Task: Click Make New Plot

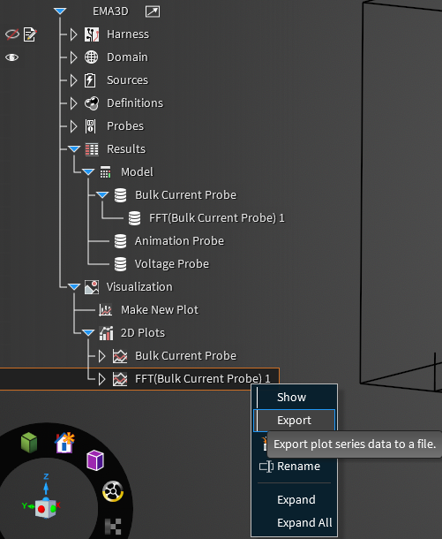Action: [160, 310]
